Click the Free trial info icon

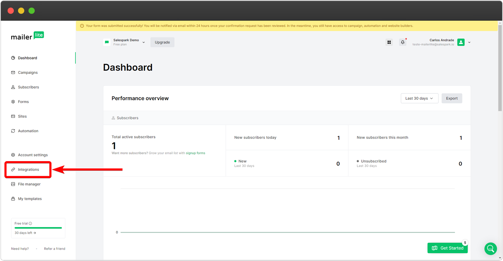click(30, 224)
